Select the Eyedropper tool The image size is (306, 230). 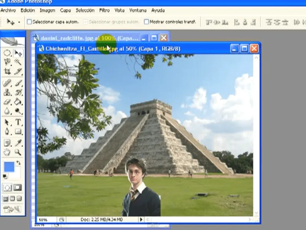pos(18,143)
